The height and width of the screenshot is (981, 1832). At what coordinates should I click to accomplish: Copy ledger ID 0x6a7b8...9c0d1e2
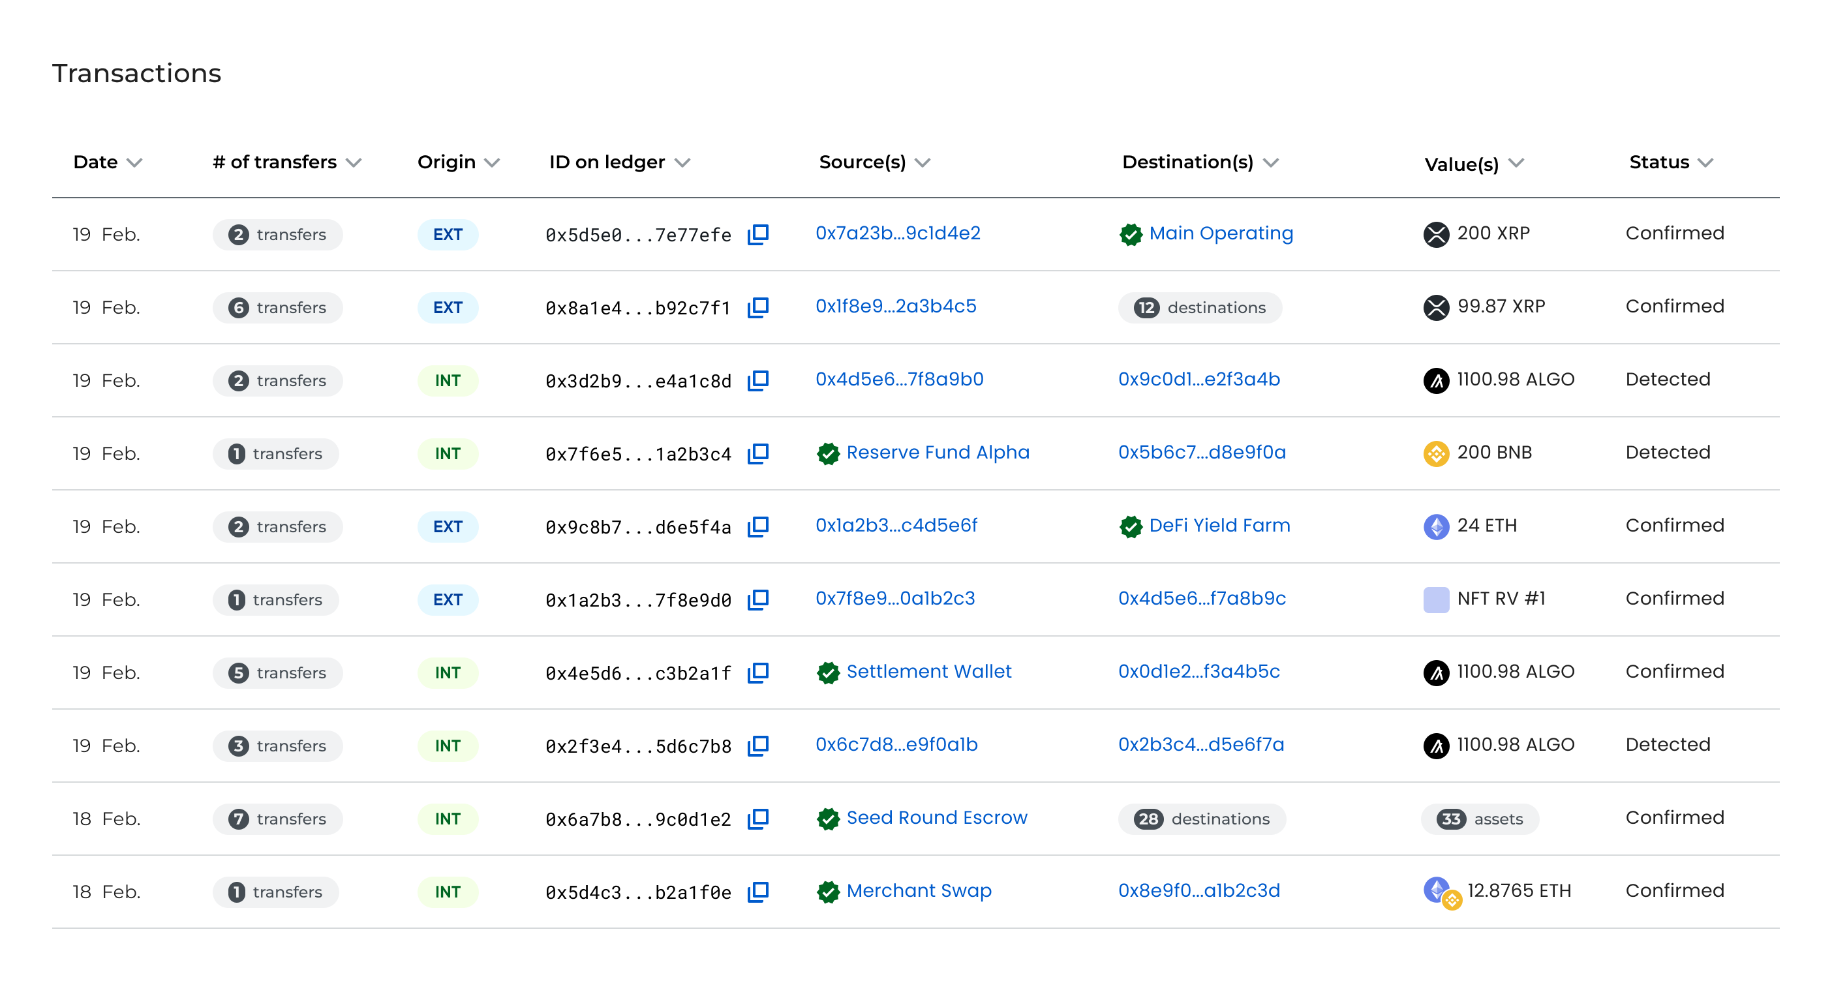758,818
